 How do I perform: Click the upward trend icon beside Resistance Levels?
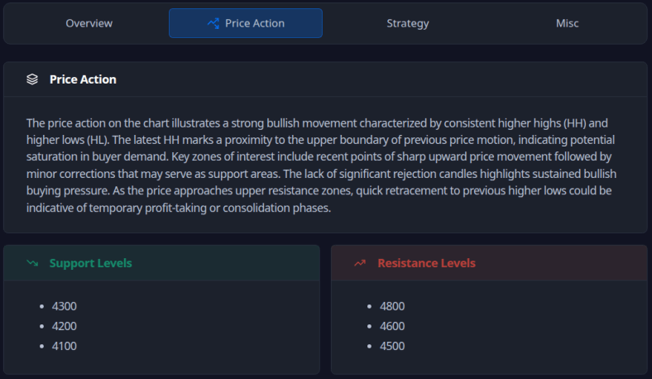click(x=360, y=263)
